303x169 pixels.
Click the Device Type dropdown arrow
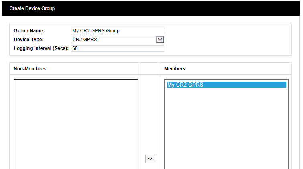(160, 40)
